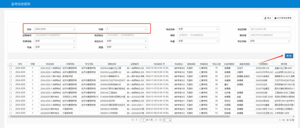The height and width of the screenshot is (128, 300).
Task: Open the 考试名称 dropdown
Action: pyautogui.click(x=198, y=29)
